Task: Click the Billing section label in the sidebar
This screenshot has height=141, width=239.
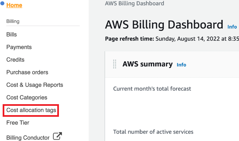Action: point(13,21)
